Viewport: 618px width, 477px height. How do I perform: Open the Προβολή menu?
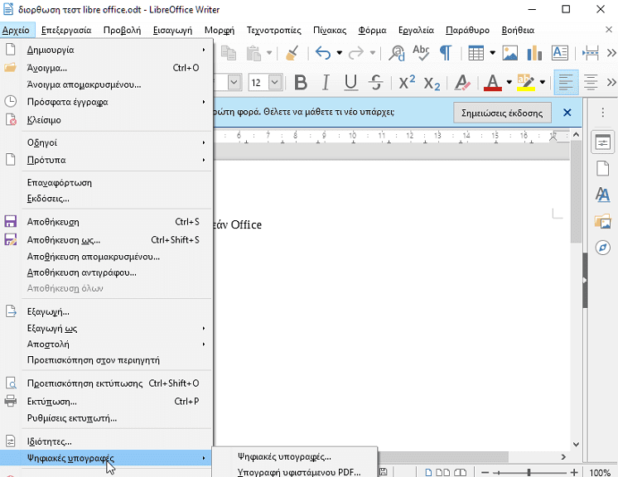coord(122,31)
